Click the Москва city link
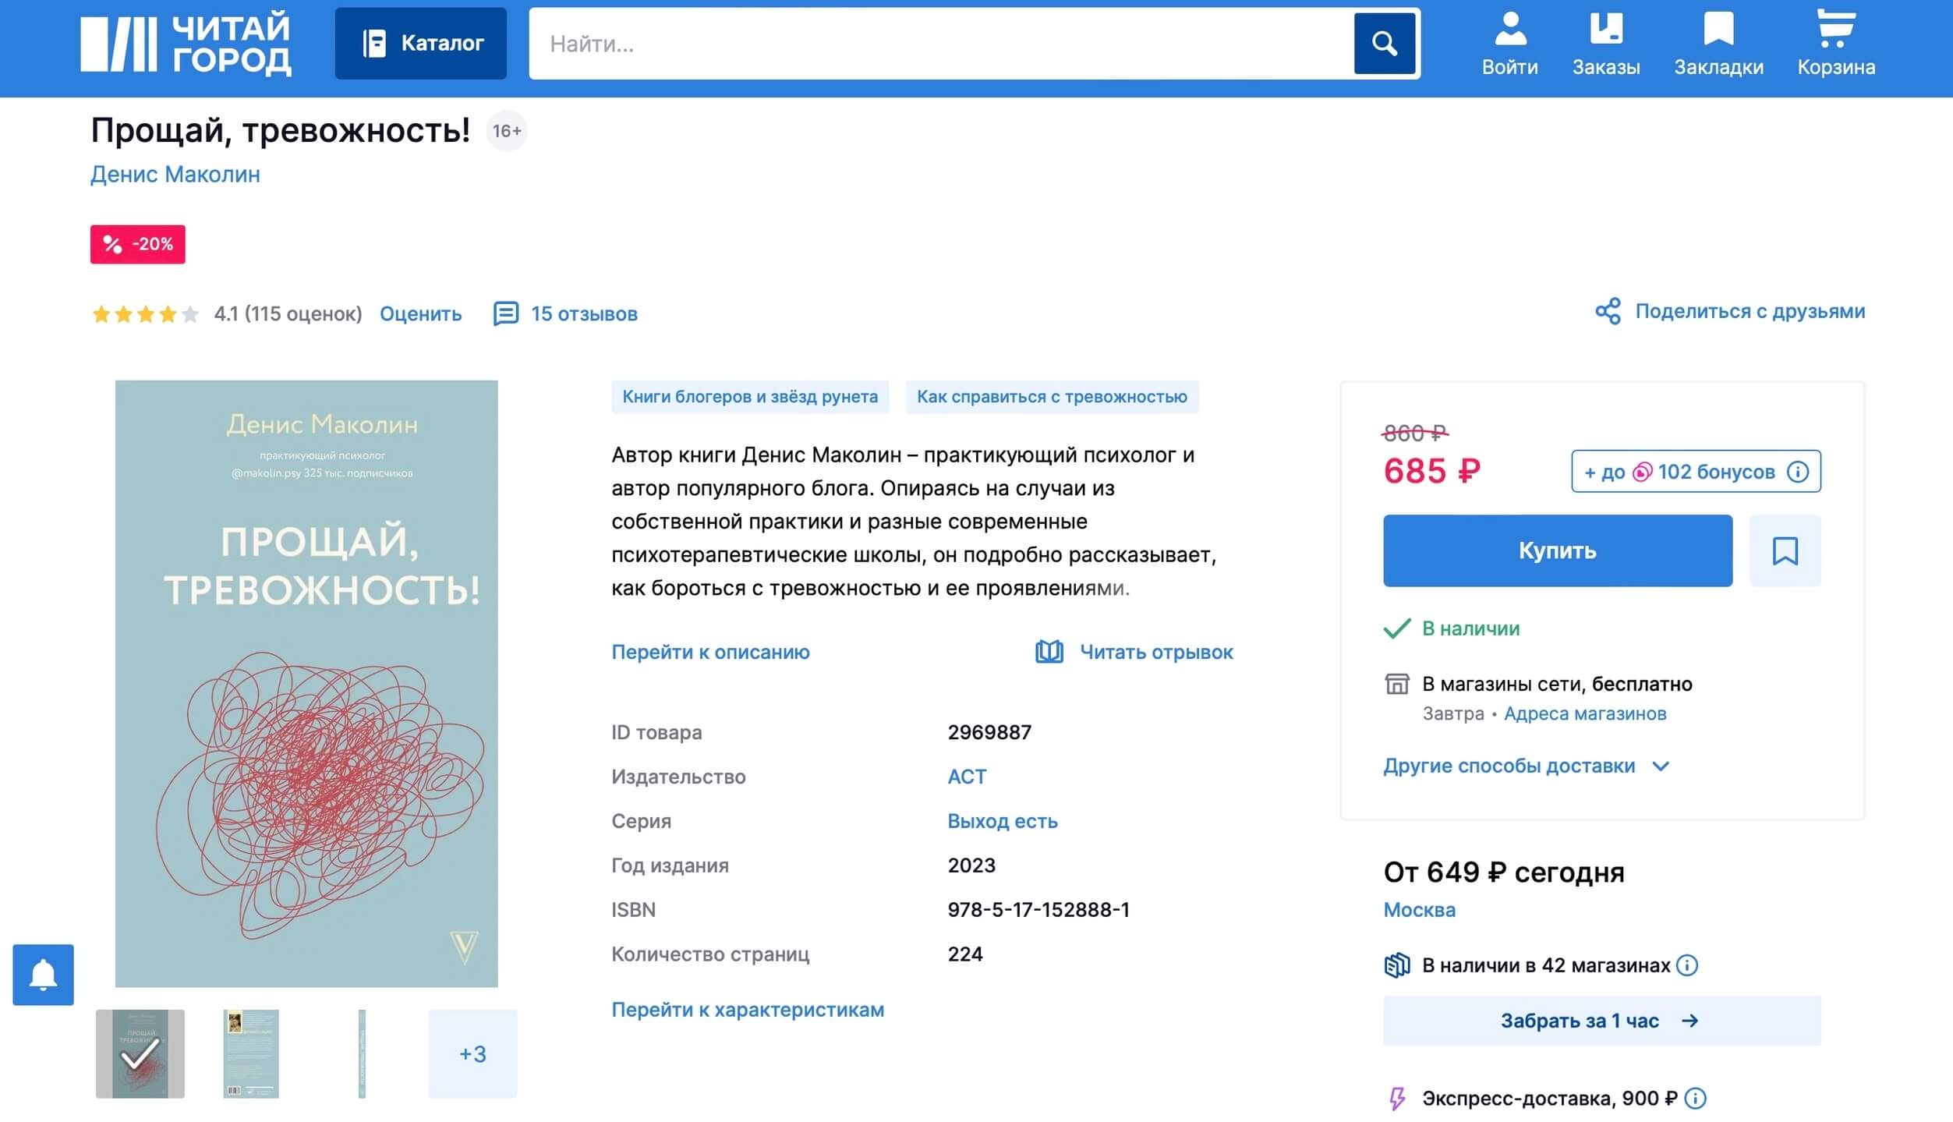The height and width of the screenshot is (1122, 1953). [x=1419, y=910]
